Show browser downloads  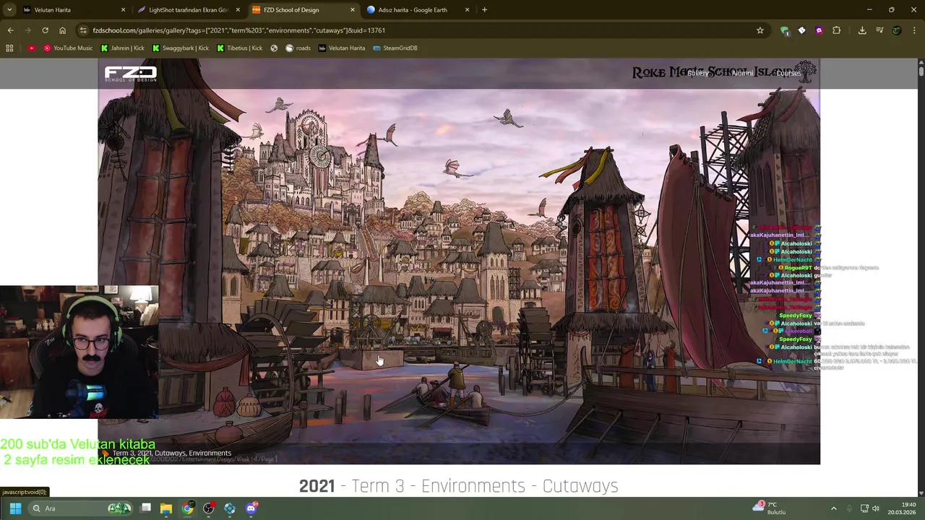pyautogui.click(x=862, y=30)
